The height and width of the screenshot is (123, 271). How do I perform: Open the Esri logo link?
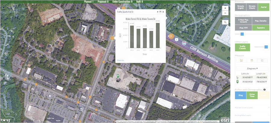click(x=225, y=120)
